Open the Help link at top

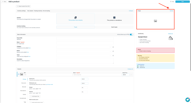point(172,2)
